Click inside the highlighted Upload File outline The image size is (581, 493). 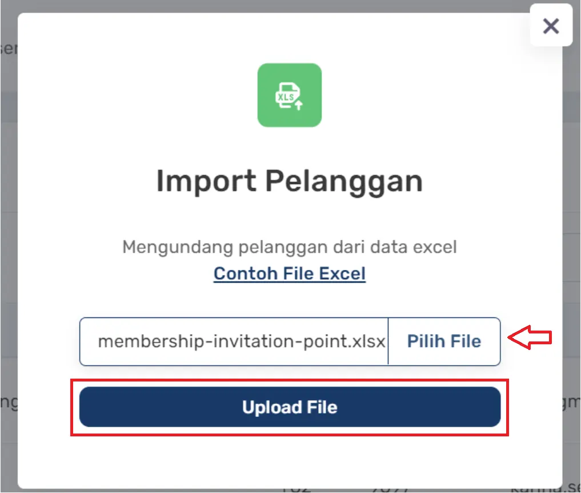[x=290, y=407]
